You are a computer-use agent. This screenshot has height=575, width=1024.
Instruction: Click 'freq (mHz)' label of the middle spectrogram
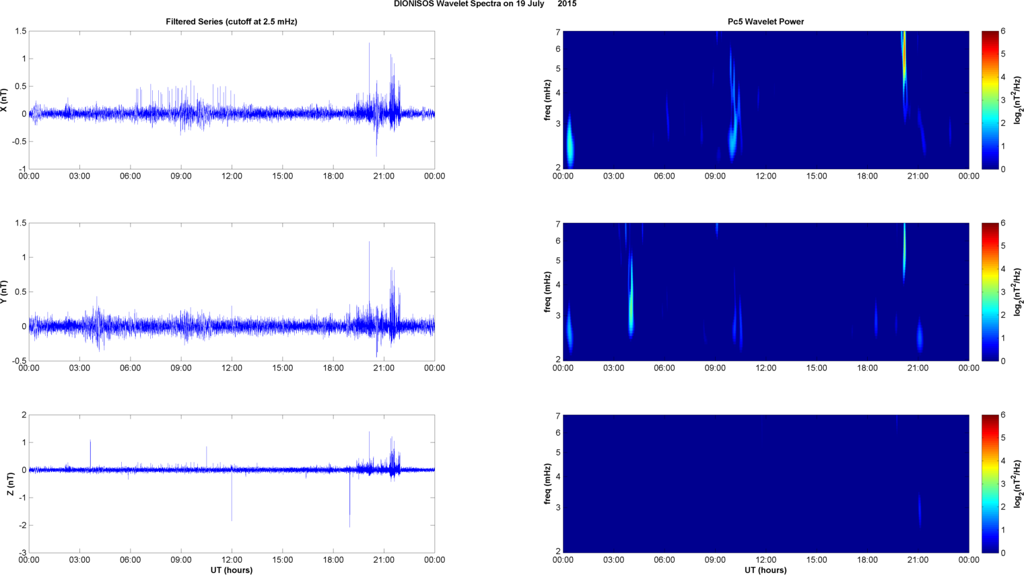548,292
